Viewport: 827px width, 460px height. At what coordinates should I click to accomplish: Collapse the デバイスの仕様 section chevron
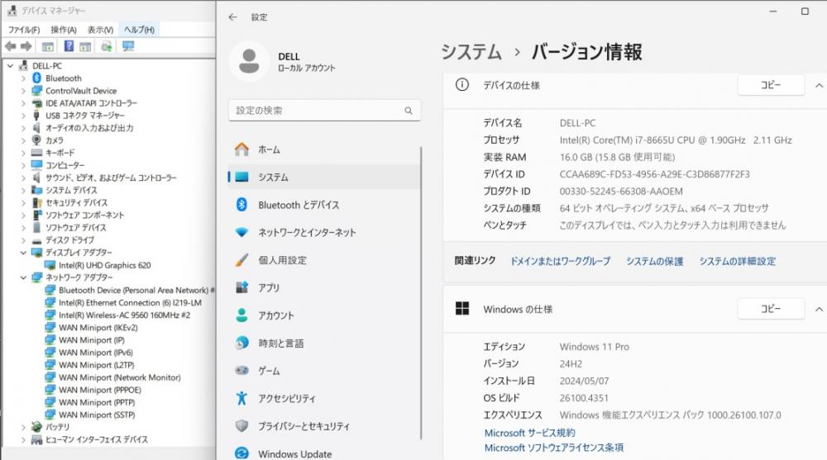tap(819, 85)
